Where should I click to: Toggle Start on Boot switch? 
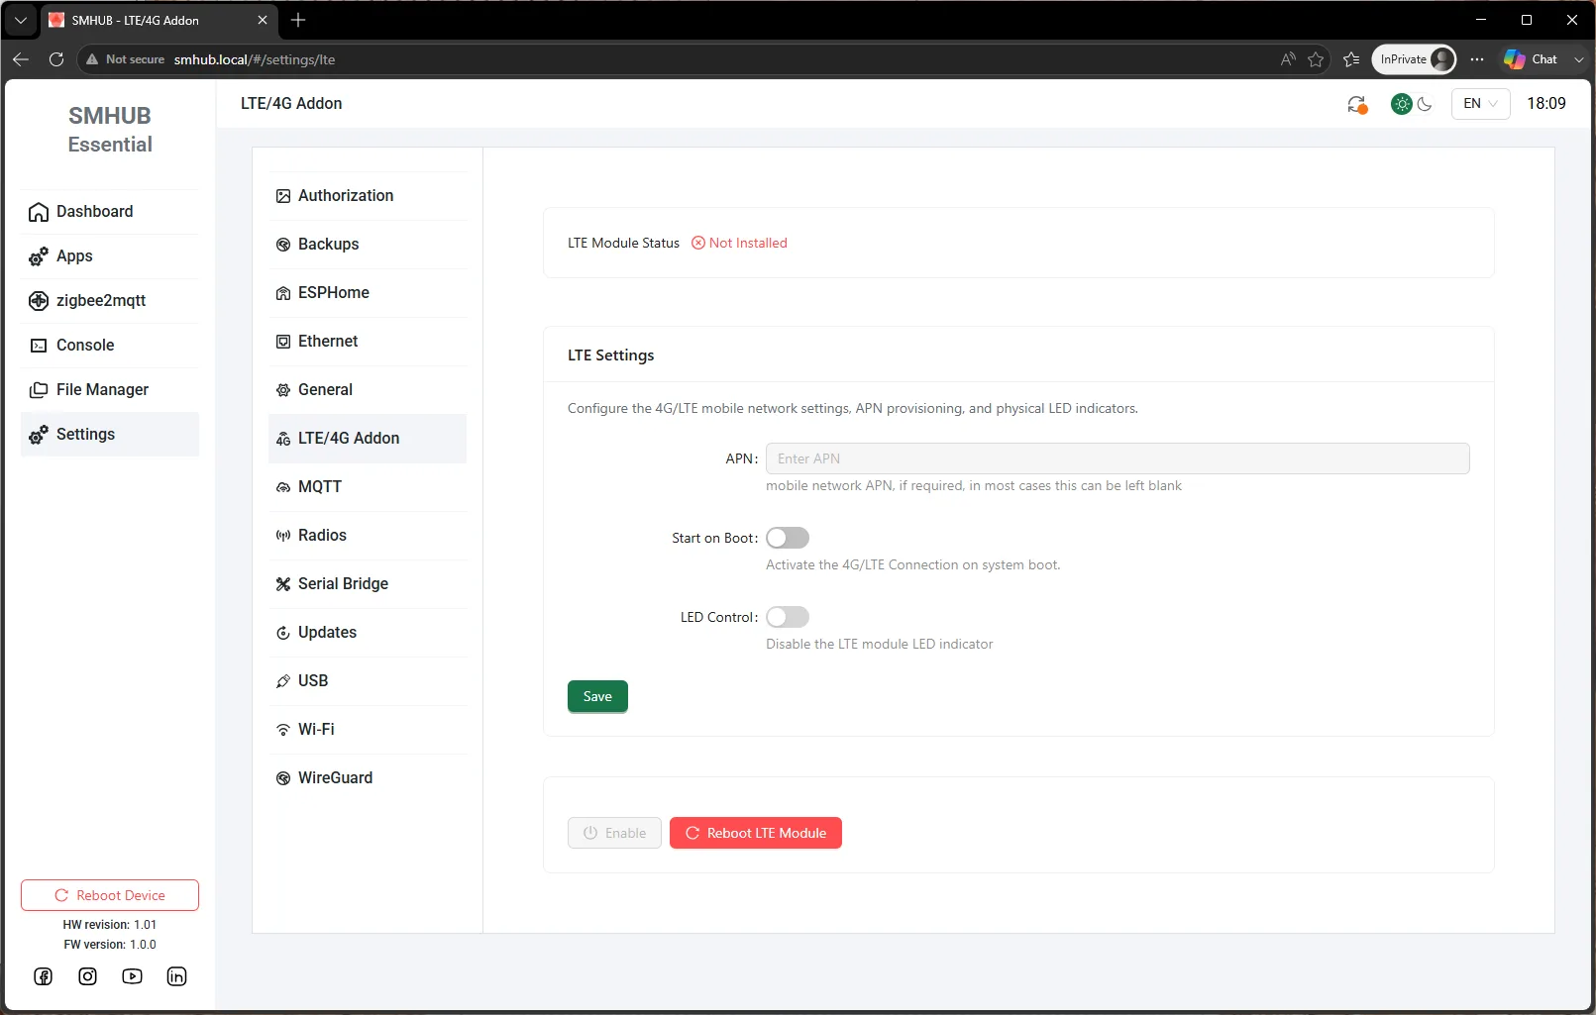[788, 538]
